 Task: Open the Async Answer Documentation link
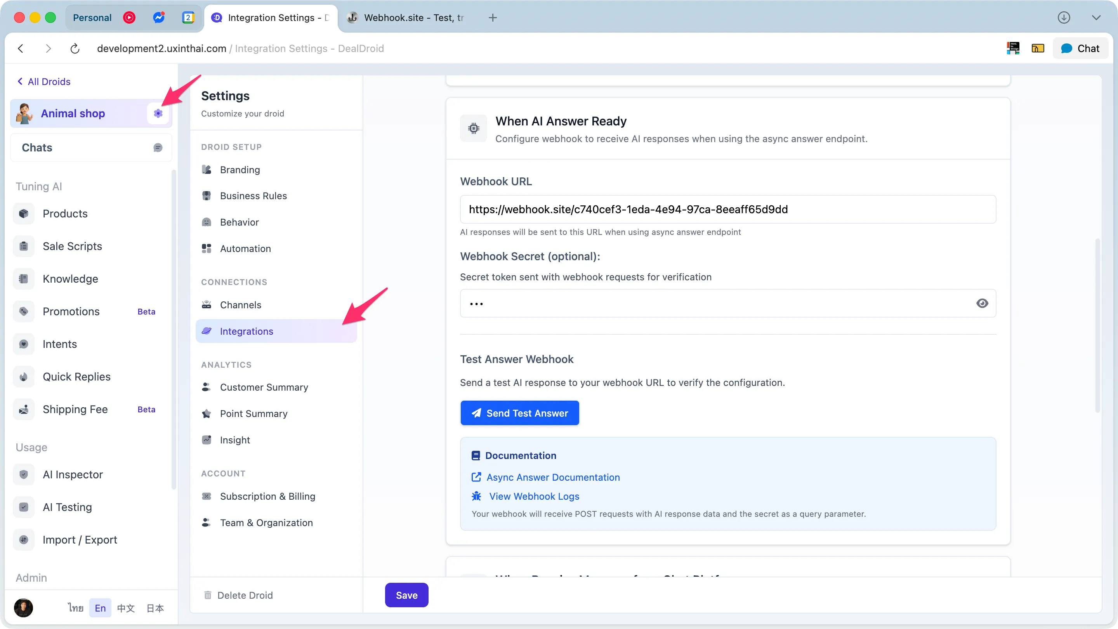[552, 477]
